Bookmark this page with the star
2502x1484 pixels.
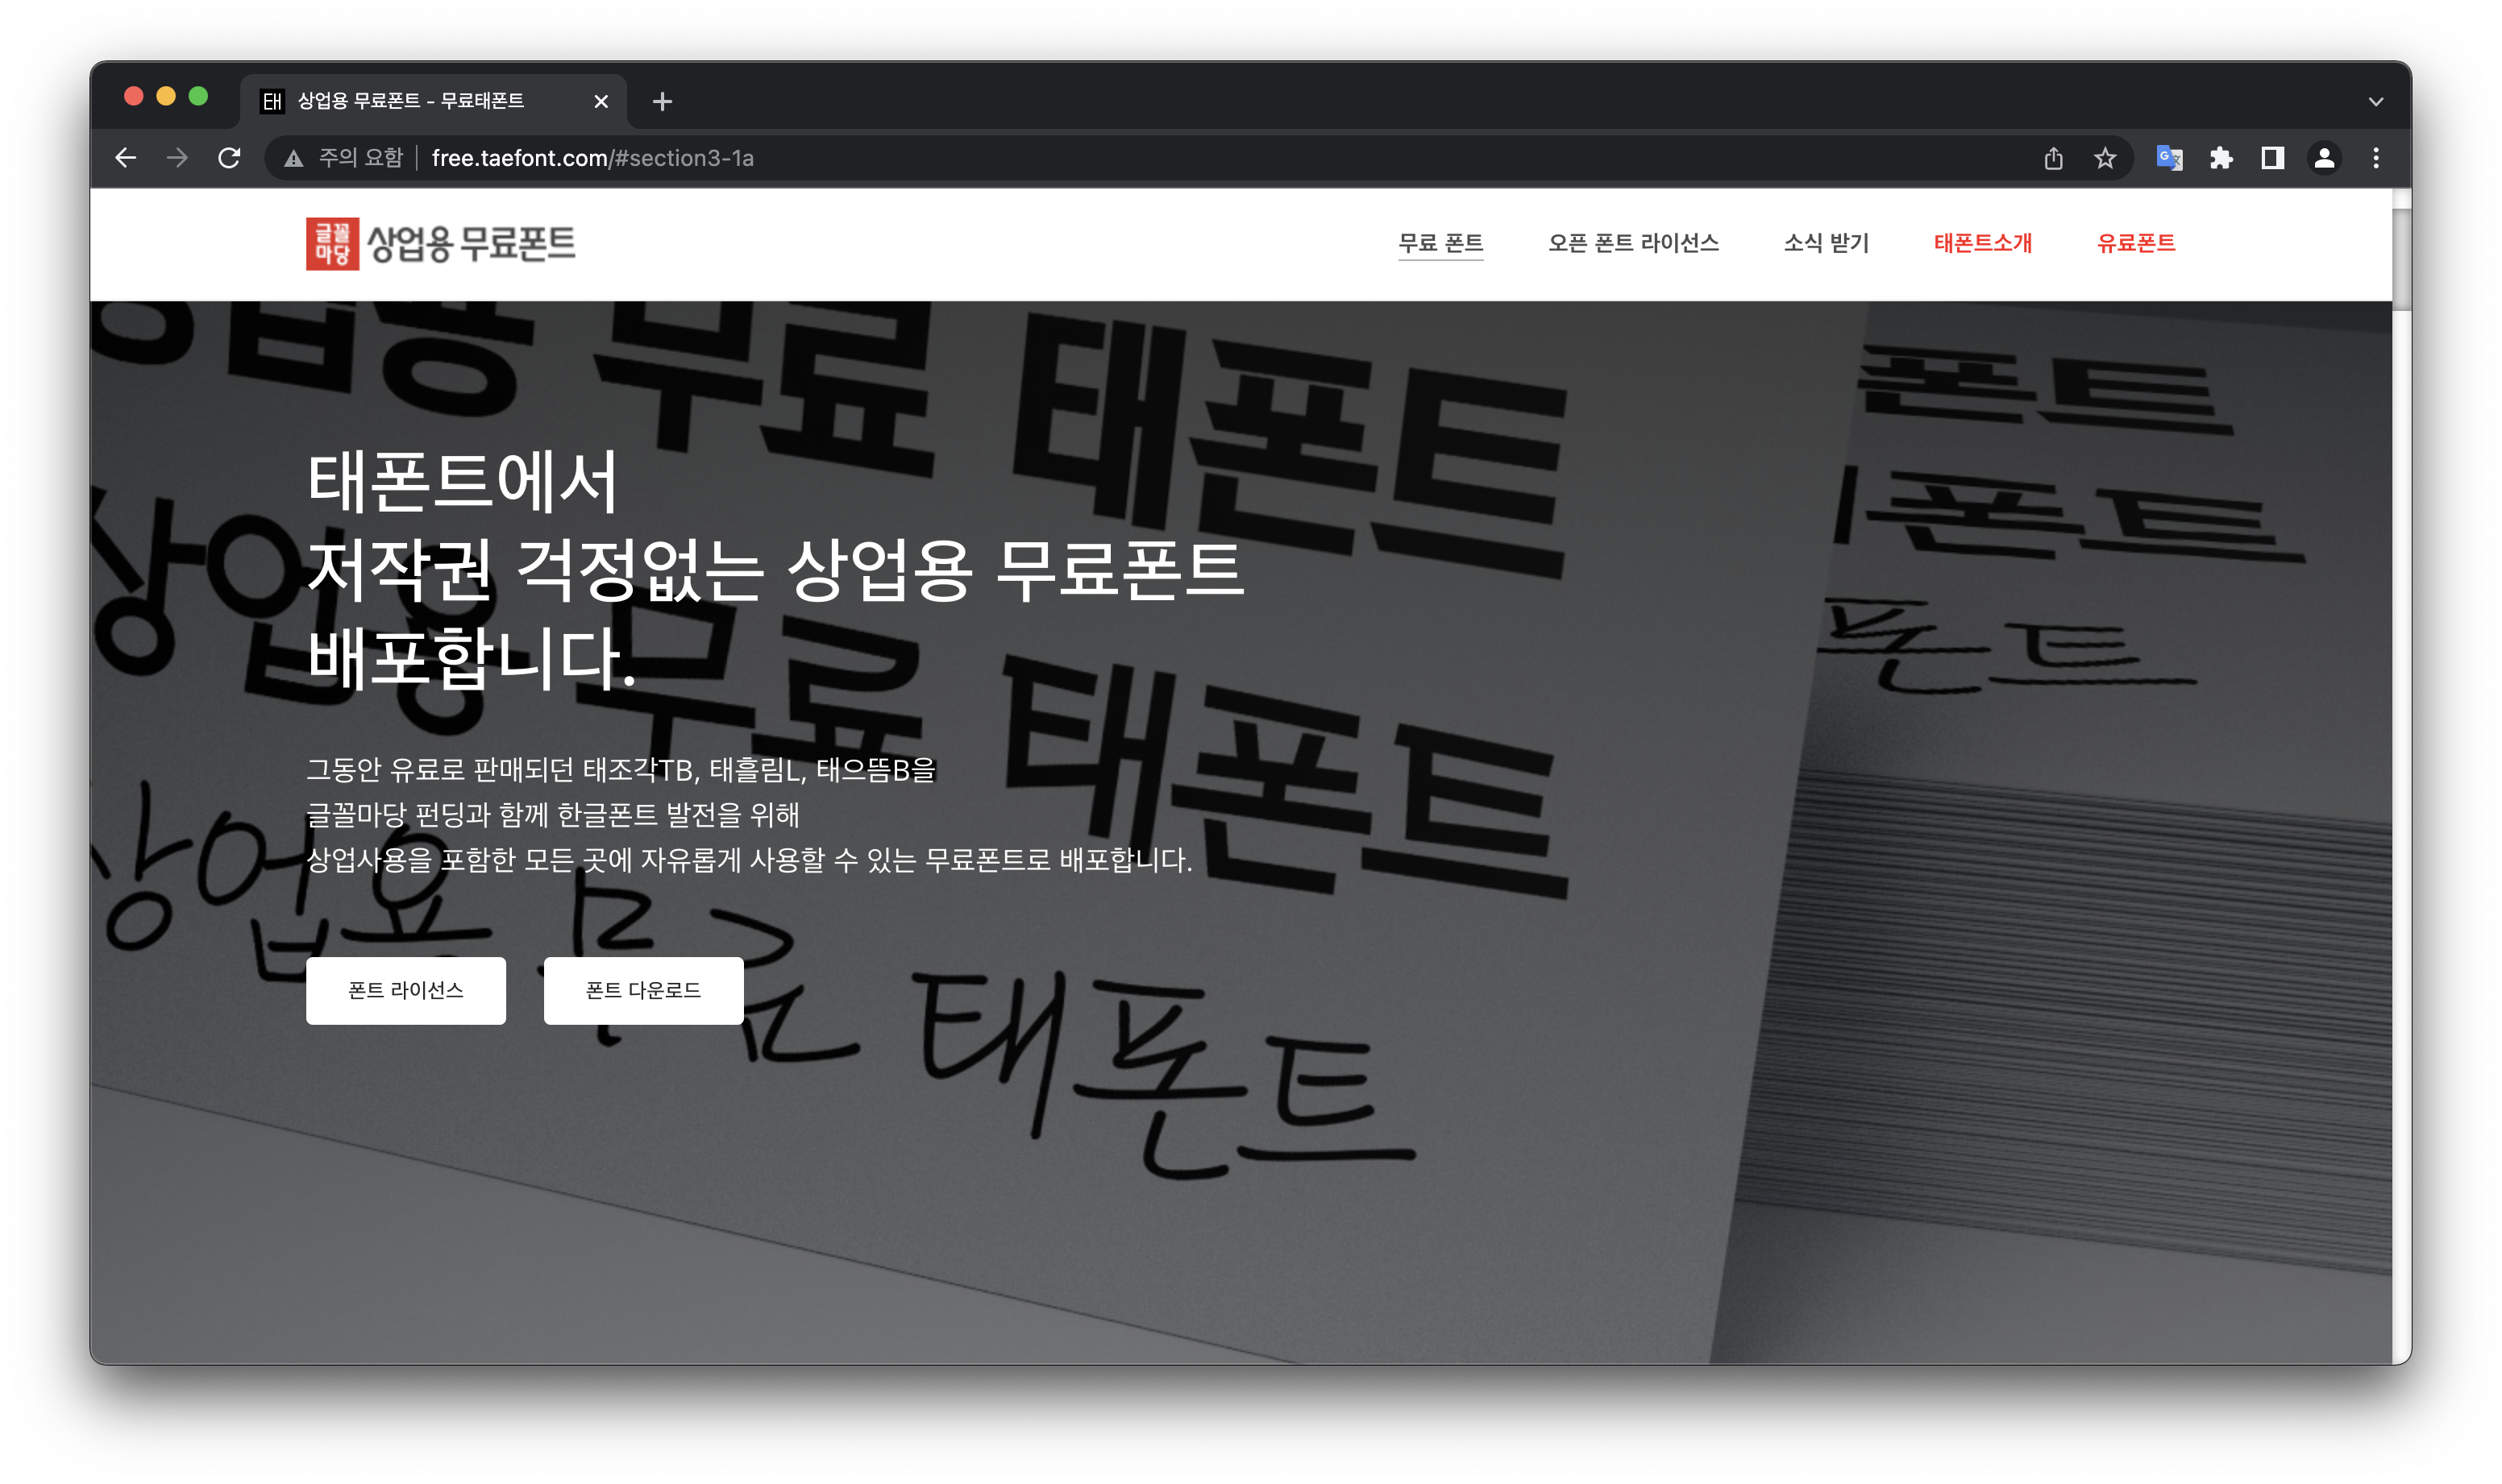click(2105, 158)
